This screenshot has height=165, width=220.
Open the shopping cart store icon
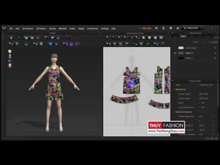(178, 28)
